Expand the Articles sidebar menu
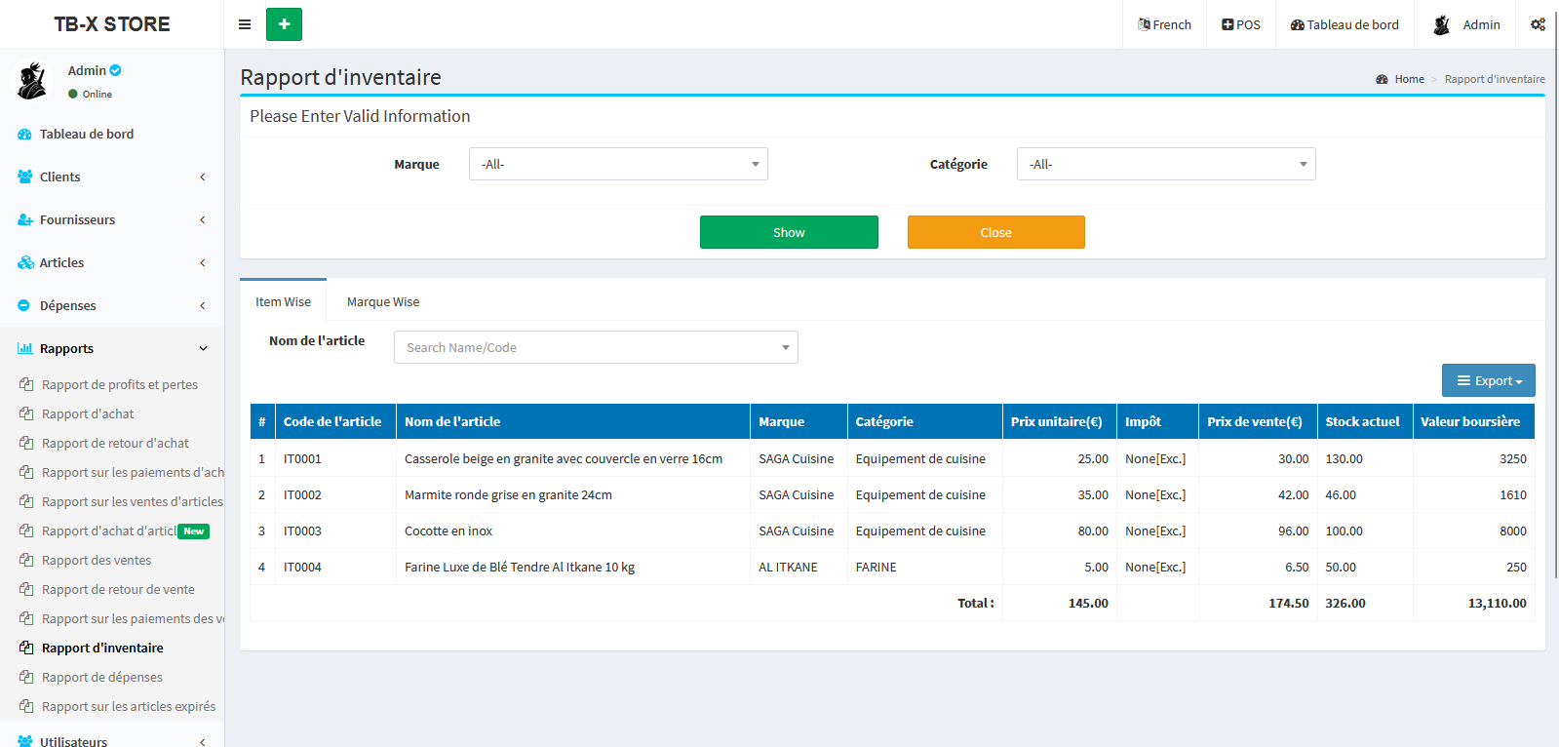The height and width of the screenshot is (747, 1559). [112, 262]
